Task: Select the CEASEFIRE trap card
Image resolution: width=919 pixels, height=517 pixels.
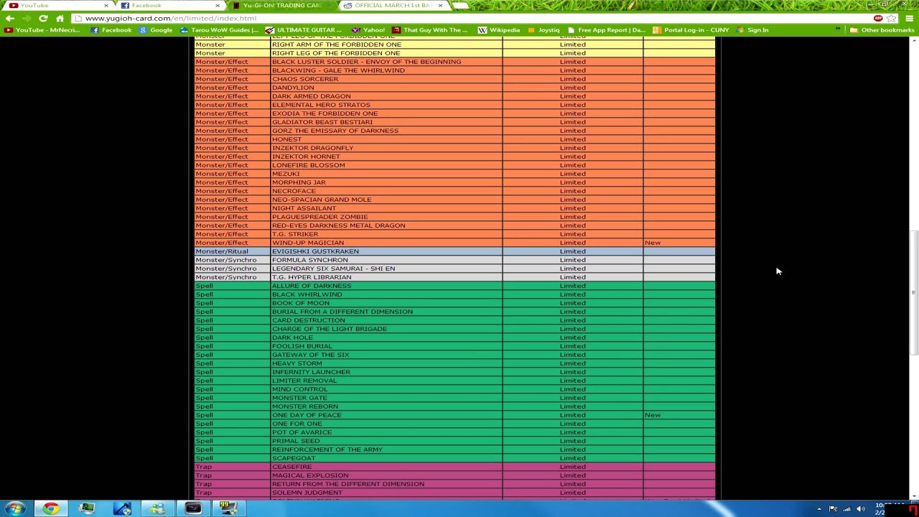Action: (291, 467)
